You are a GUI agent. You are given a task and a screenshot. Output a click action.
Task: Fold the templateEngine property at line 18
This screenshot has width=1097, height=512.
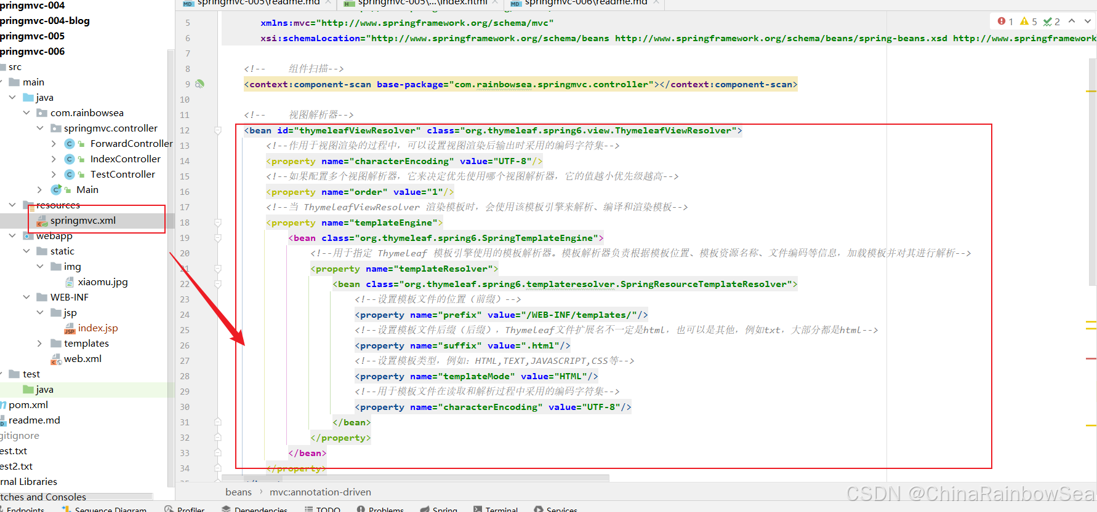point(218,223)
